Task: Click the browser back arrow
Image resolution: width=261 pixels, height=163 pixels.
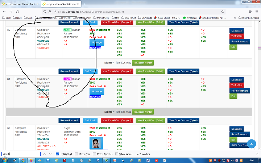Action: click(5, 11)
